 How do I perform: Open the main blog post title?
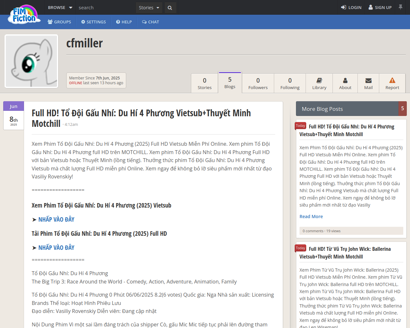point(141,118)
